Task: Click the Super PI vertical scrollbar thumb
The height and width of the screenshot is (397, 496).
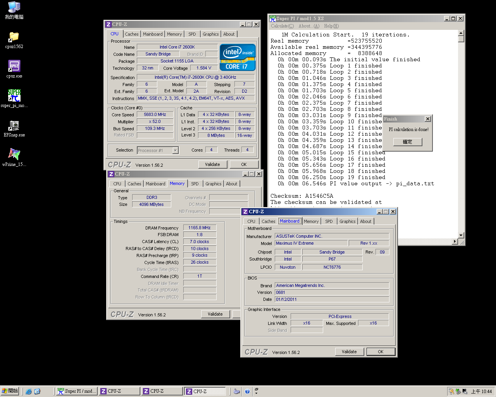Action: [461, 39]
